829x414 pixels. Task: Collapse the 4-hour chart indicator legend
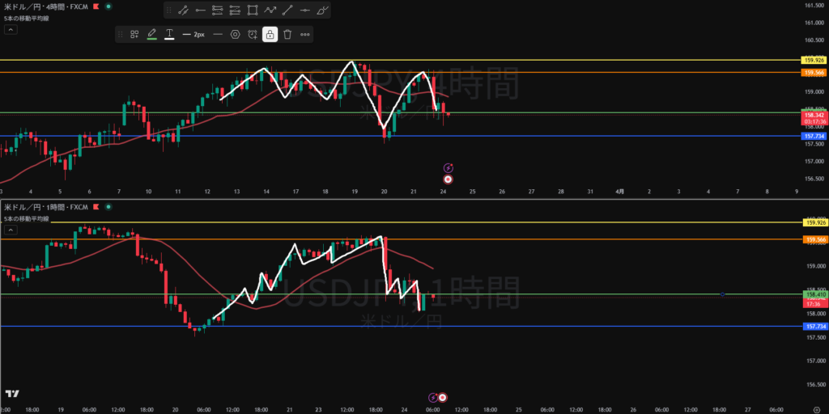[x=11, y=29]
